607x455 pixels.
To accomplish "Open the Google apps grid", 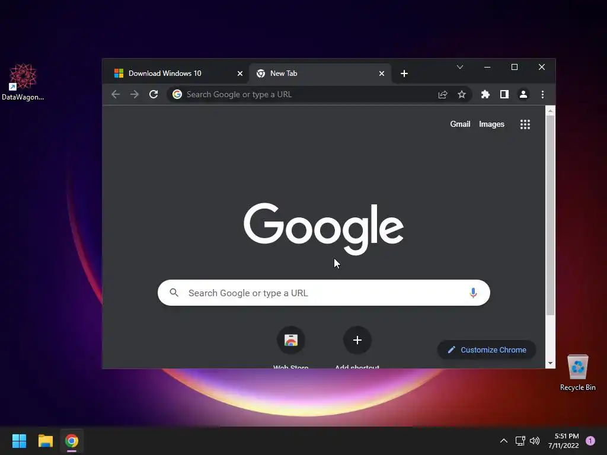I will [x=525, y=124].
